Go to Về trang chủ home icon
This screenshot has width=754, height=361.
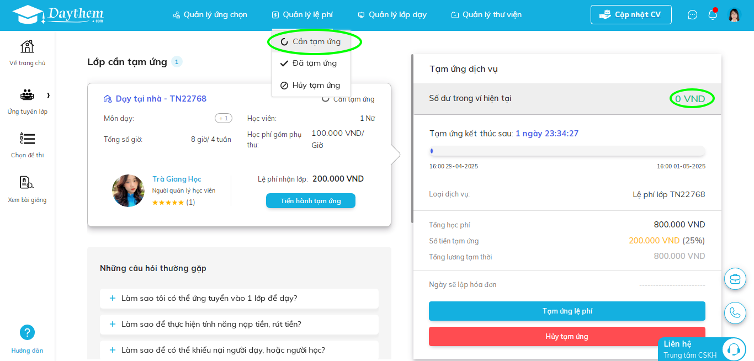(x=27, y=47)
